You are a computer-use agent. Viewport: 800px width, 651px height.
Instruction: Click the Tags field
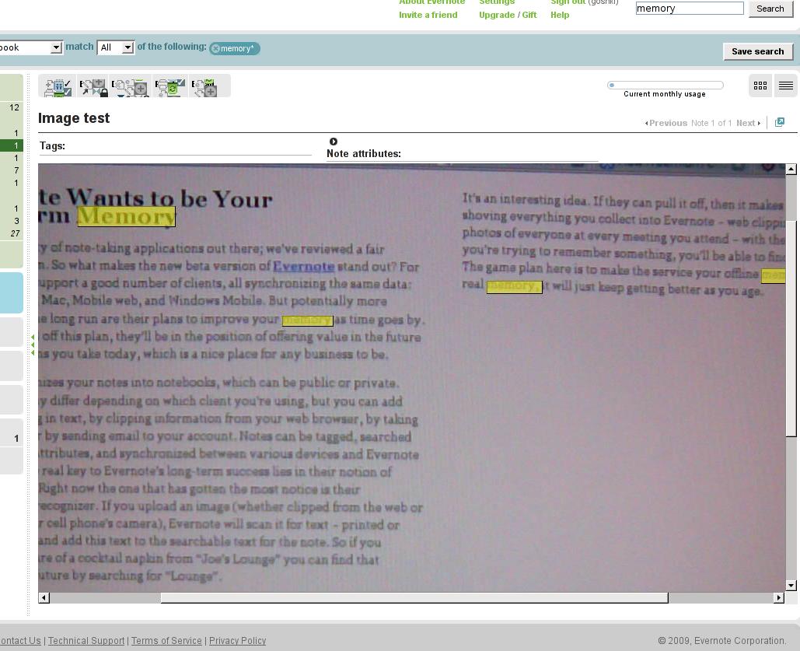[175, 146]
